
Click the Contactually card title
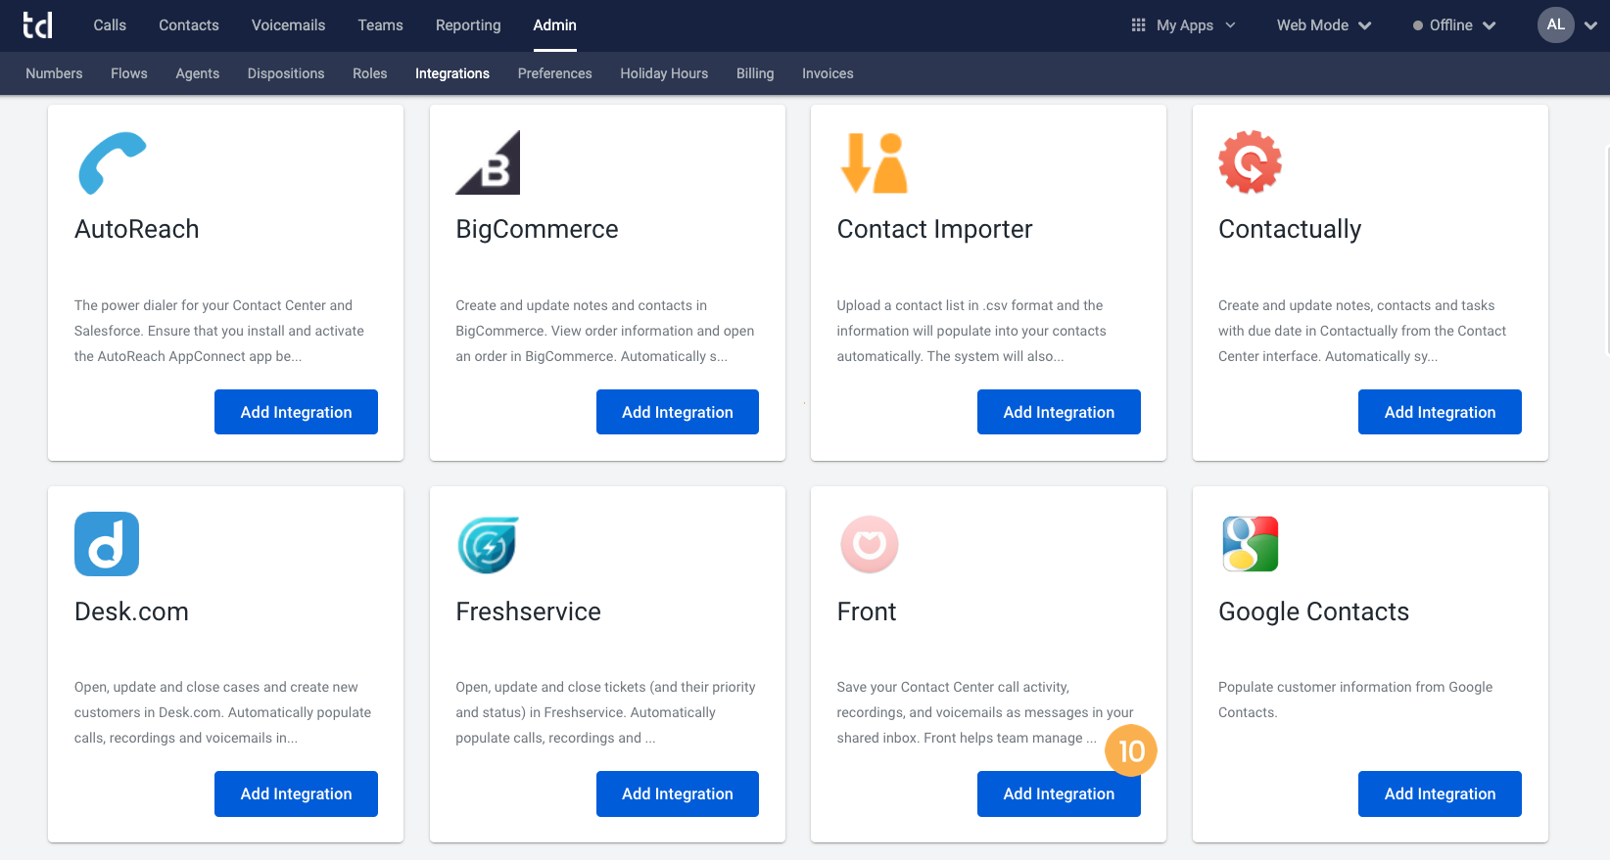click(1290, 230)
